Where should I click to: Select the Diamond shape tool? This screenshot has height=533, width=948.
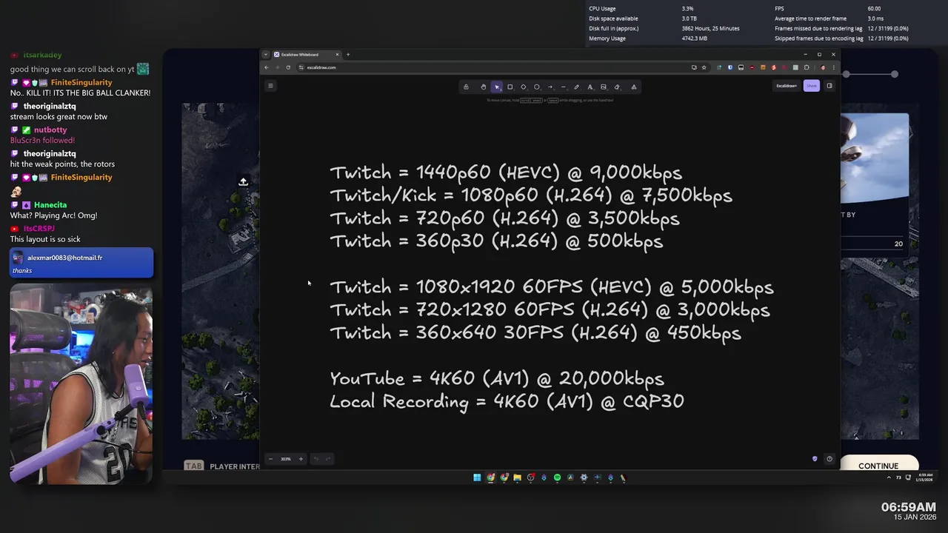523,87
